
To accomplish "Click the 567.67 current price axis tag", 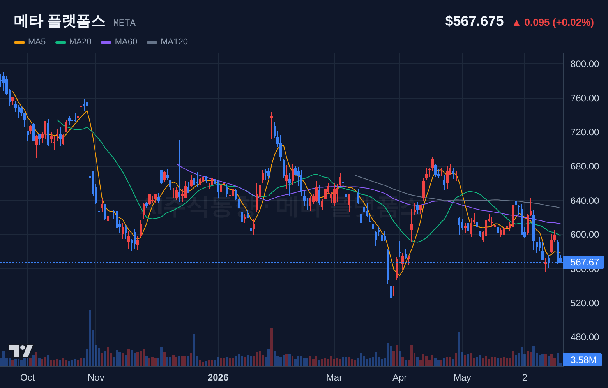I will 583,262.
